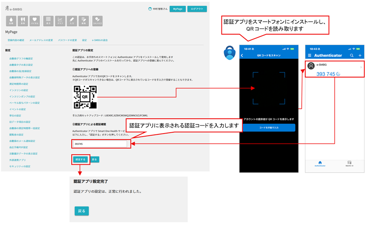Open イベントの設定 setting

tap(17, 109)
